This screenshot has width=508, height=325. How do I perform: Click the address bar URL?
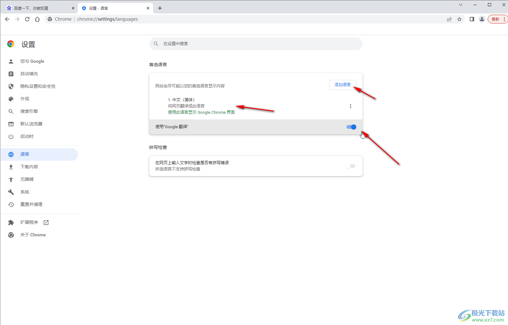[107, 19]
